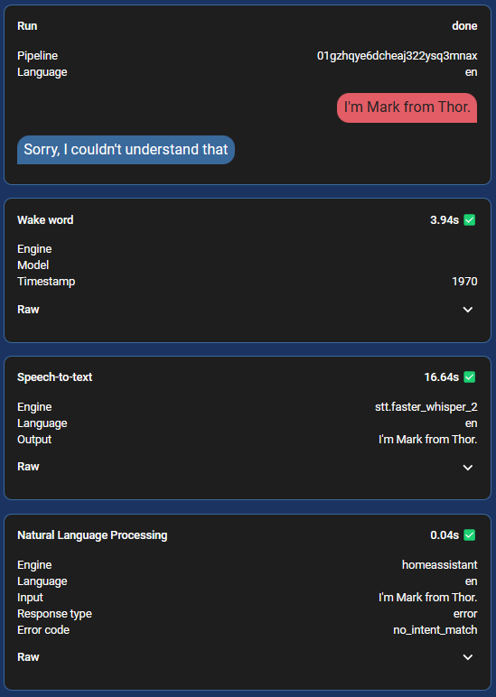Select the pipeline ID 01gzhqye6dcheaj322ysq3mnax
Screen dimensions: 496x697
point(397,56)
